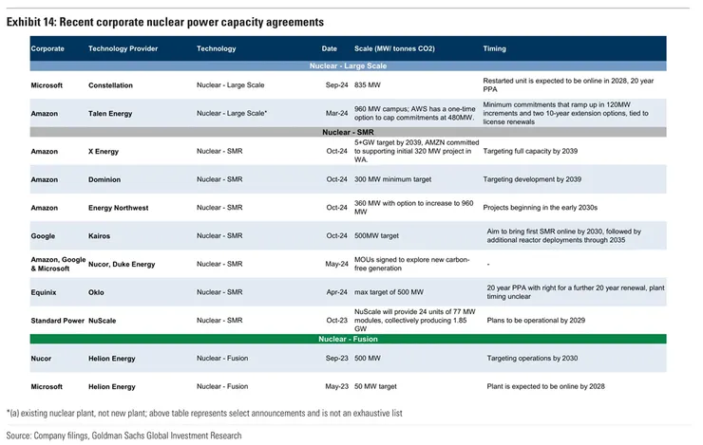Click the Kairos technology provider cell
The height and width of the screenshot is (445, 703).
tap(101, 234)
